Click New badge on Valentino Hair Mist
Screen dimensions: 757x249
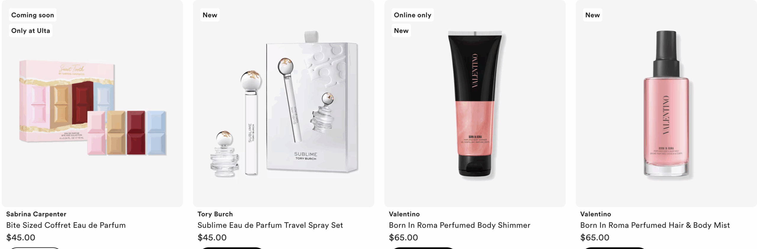tap(592, 15)
